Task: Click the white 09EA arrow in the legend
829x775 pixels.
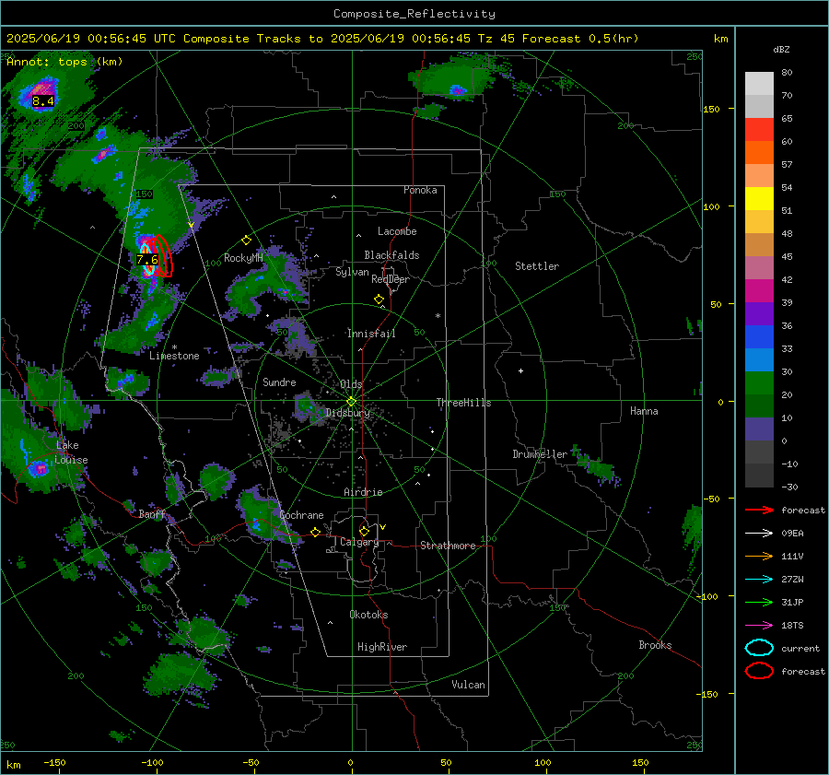Action: tap(759, 534)
